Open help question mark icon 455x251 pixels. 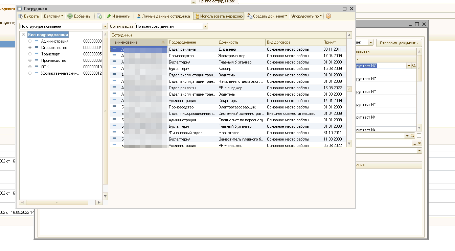click(x=328, y=16)
